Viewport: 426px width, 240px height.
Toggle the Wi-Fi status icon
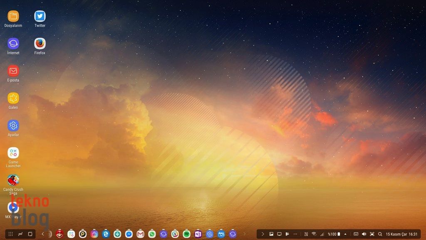click(x=314, y=234)
